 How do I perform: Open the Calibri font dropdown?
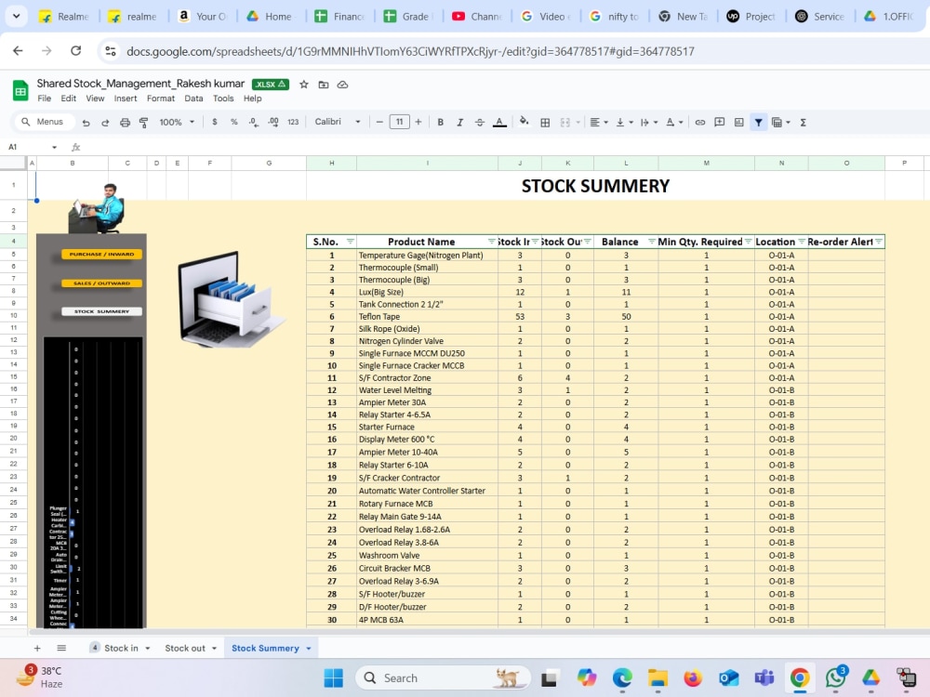(338, 122)
